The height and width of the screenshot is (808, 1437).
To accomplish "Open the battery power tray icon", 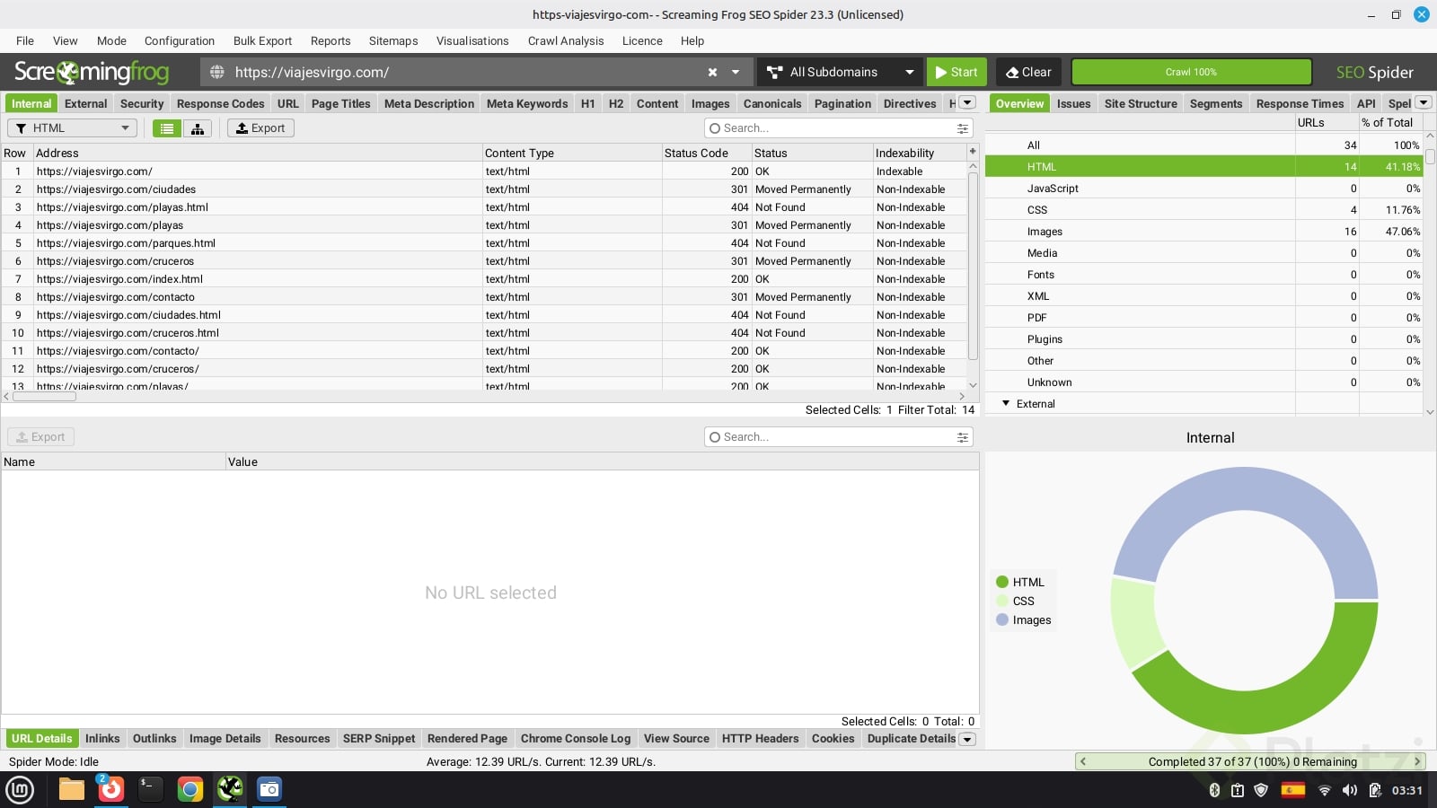I will pos(1375,790).
